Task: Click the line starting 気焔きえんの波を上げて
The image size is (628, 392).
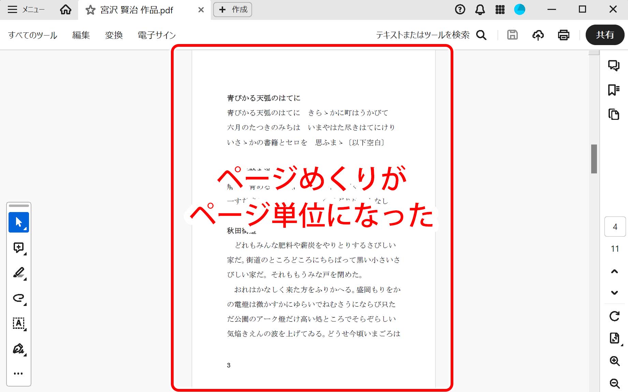Action: click(x=314, y=334)
